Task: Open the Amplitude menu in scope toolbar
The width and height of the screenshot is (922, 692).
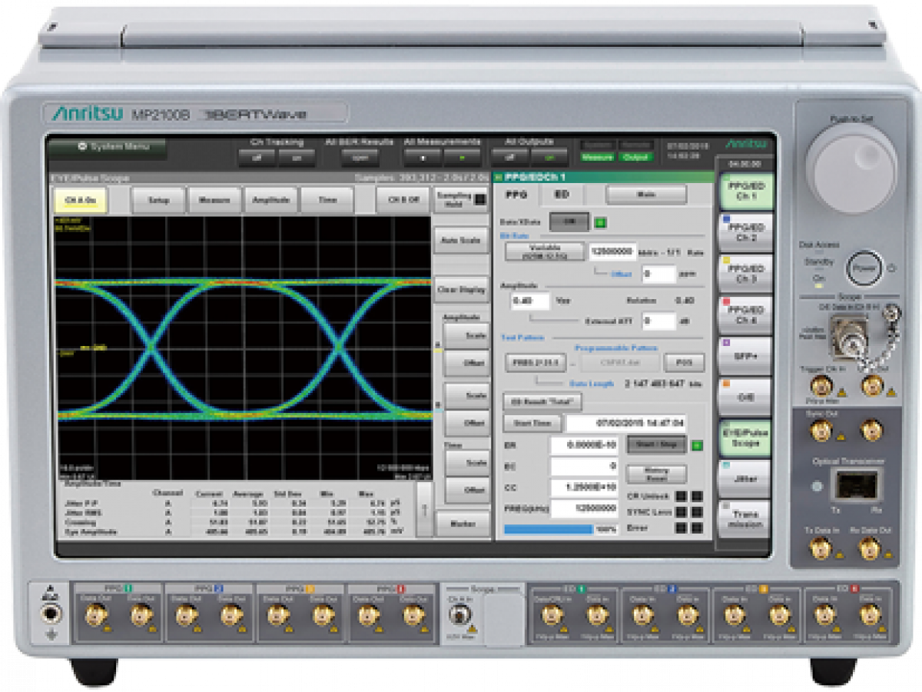Action: [x=270, y=200]
